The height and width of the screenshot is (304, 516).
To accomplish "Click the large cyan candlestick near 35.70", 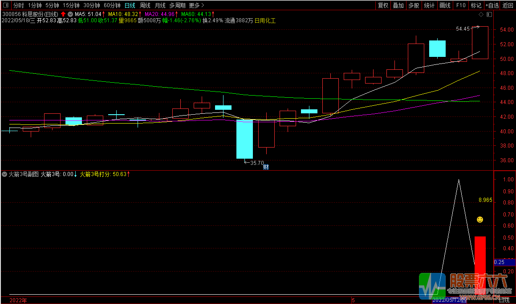I will (x=244, y=139).
